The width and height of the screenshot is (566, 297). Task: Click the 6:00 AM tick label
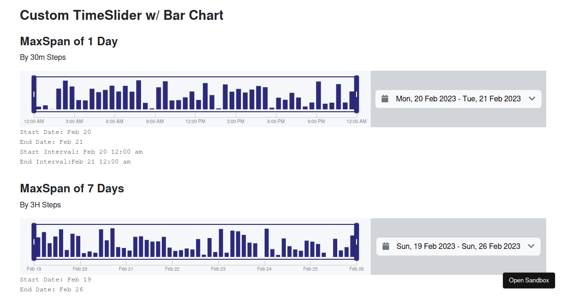click(x=115, y=121)
